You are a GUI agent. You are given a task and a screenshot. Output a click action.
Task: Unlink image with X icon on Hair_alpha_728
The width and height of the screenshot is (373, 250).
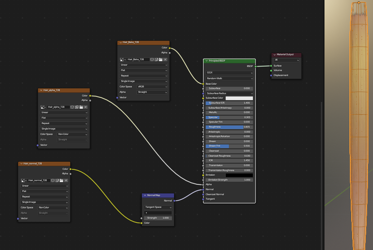[x=85, y=107]
